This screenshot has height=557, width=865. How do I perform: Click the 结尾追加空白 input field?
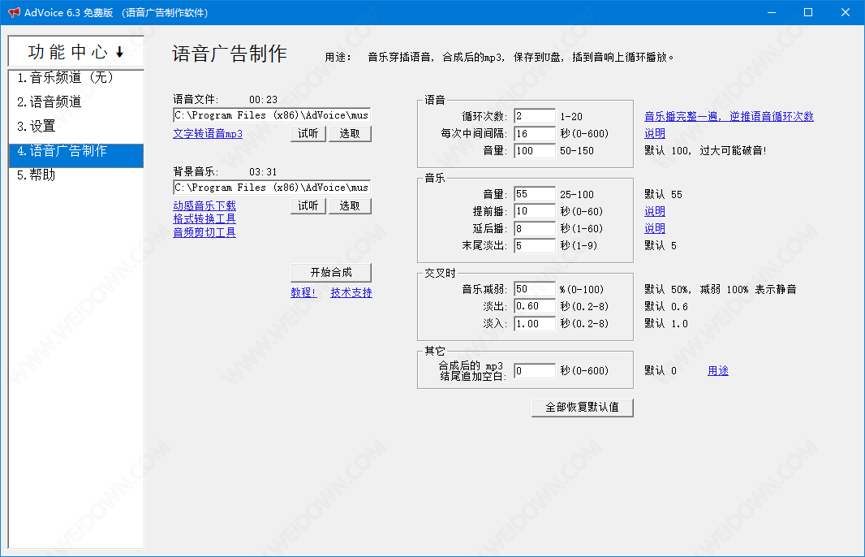click(x=535, y=370)
